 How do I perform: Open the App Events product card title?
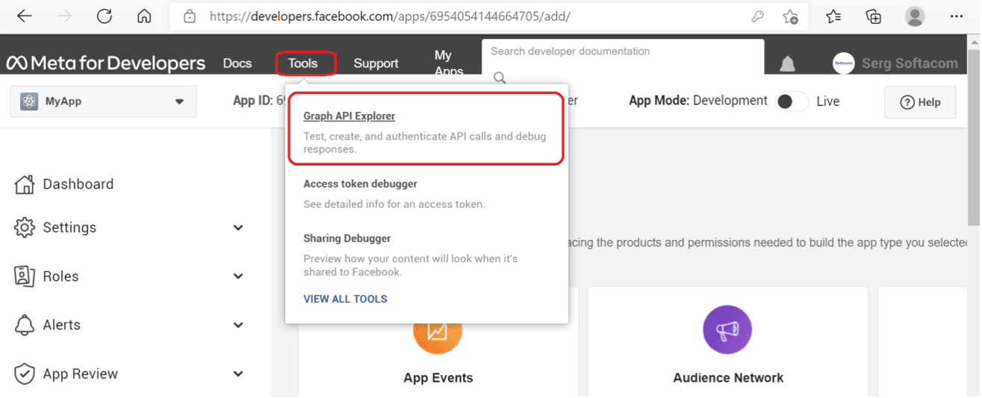(438, 378)
